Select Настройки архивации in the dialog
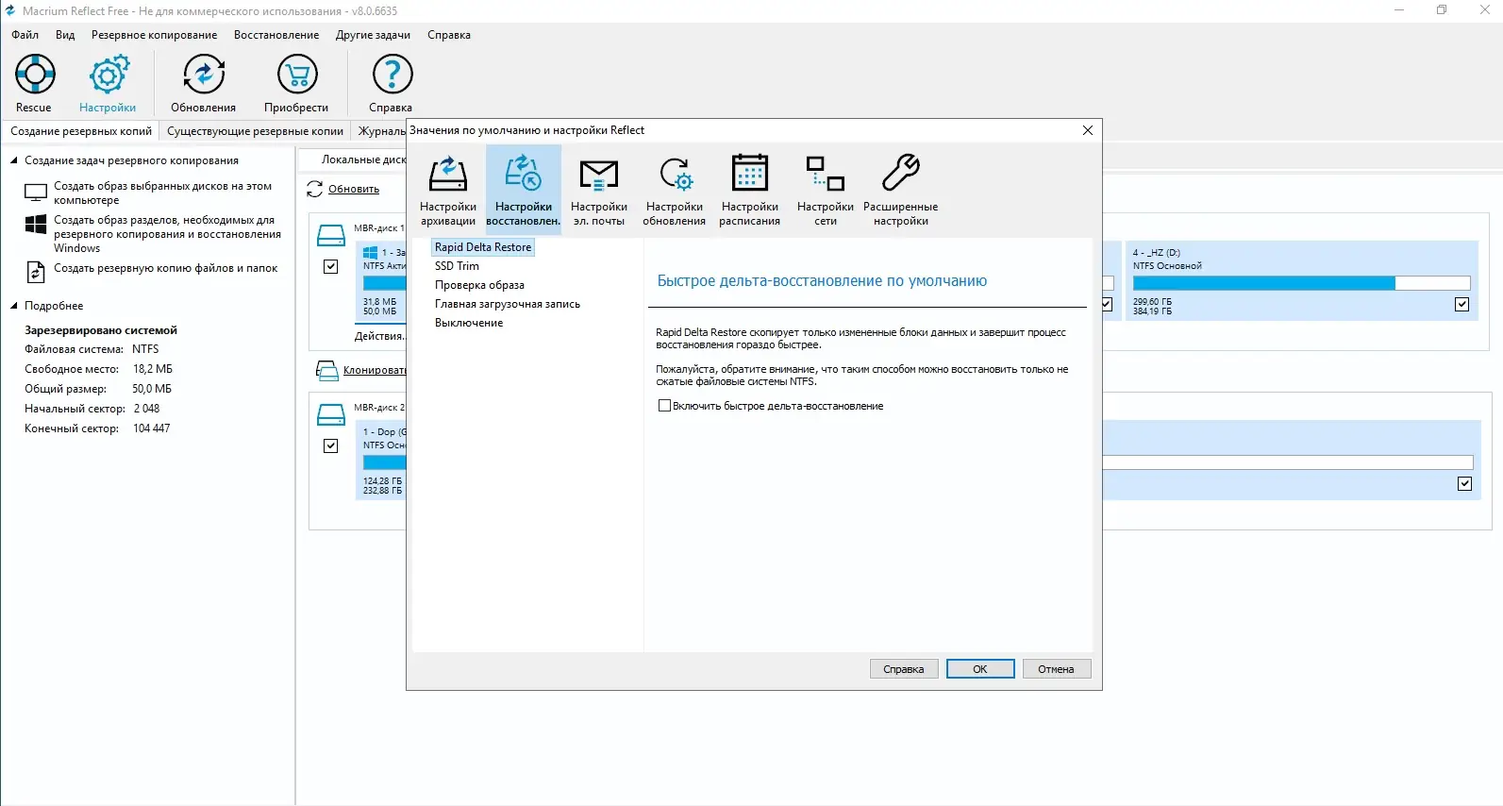Image resolution: width=1503 pixels, height=806 pixels. [x=448, y=189]
